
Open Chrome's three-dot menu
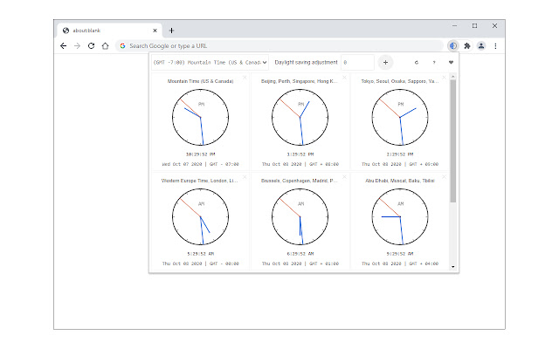click(495, 46)
